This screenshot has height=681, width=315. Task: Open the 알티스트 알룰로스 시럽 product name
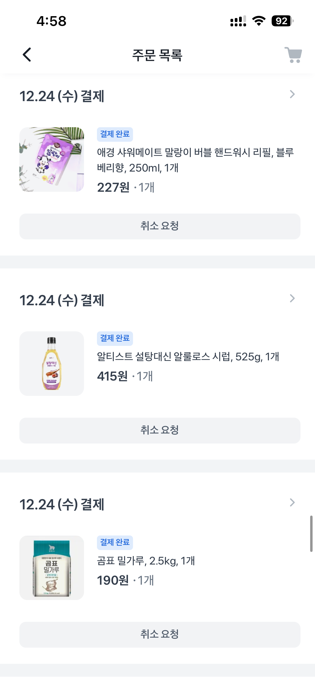(188, 357)
